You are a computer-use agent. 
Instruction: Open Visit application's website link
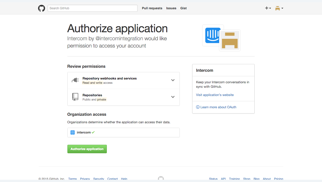point(215,95)
